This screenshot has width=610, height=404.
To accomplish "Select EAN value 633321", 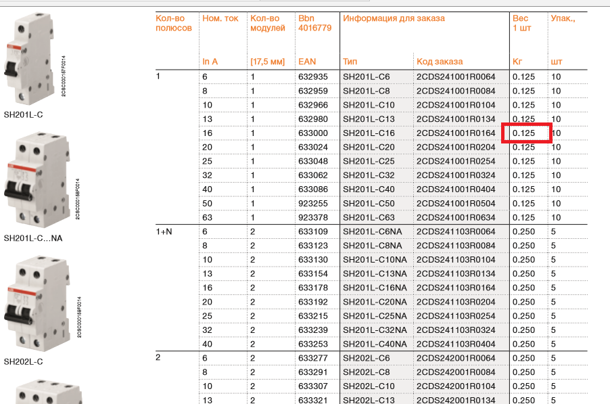I will [313, 400].
